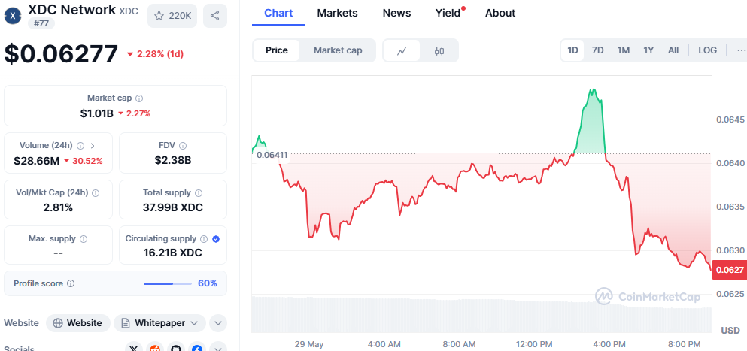Click the info icon next to FDV
Image resolution: width=747 pixels, height=351 pixels.
183,145
